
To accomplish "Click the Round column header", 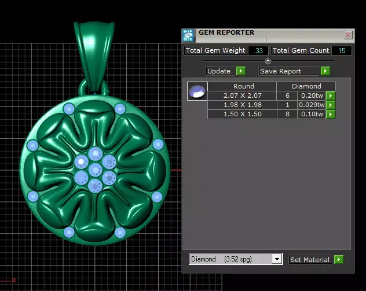I will pos(242,86).
